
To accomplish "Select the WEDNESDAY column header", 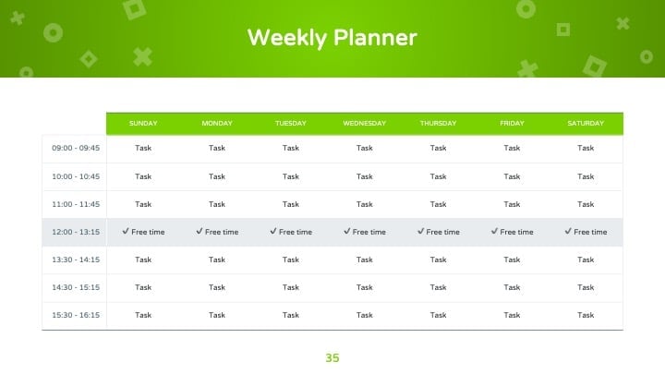I will pos(364,124).
